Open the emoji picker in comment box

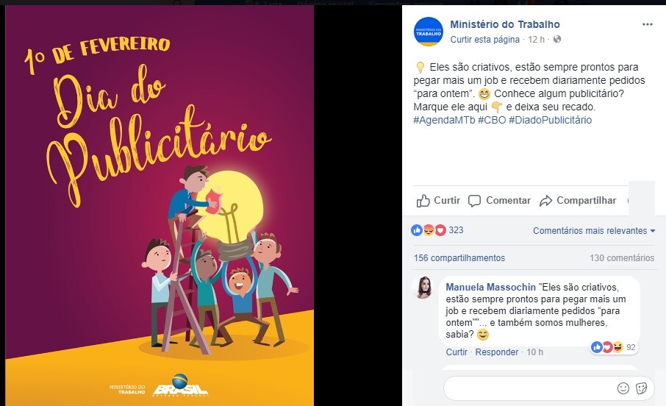click(623, 388)
